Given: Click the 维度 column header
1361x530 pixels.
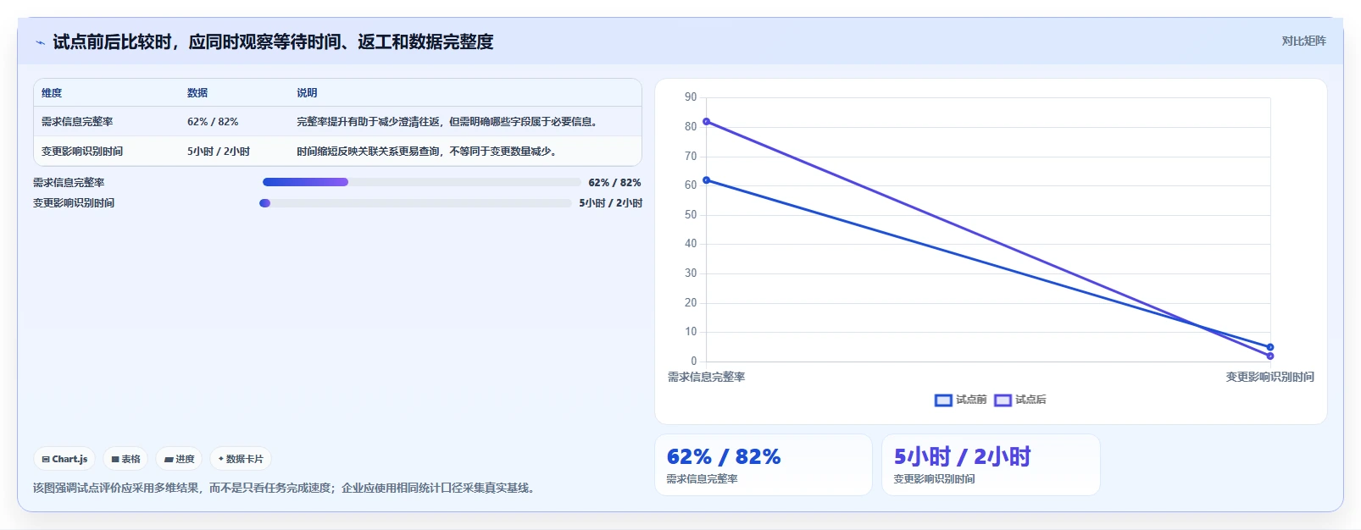Looking at the screenshot, I should (52, 93).
